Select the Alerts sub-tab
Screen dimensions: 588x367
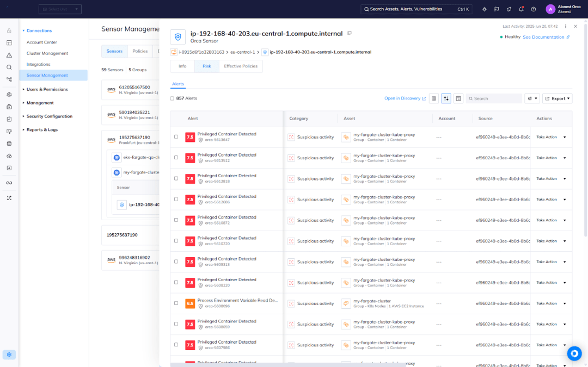[x=177, y=84]
